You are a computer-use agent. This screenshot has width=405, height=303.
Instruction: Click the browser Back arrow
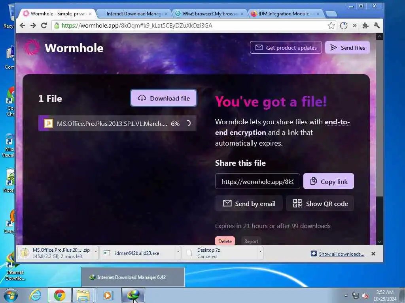(x=23, y=26)
